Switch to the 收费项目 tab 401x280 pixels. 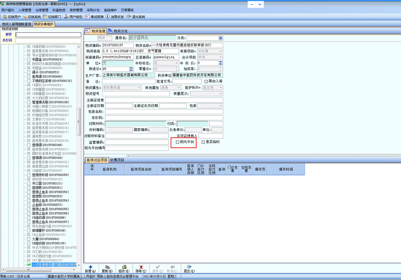tap(117, 160)
